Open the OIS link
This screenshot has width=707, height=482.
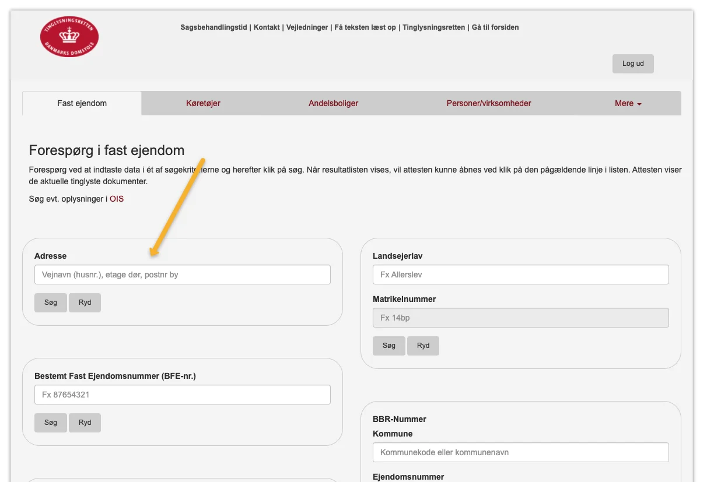117,199
